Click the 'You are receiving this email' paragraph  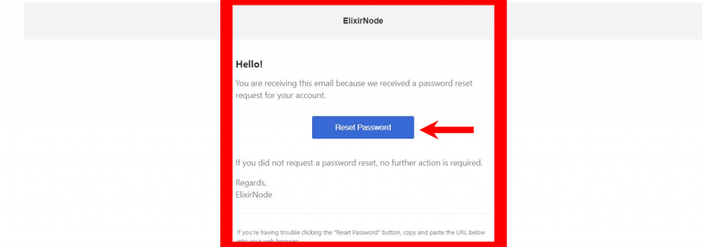pos(354,89)
